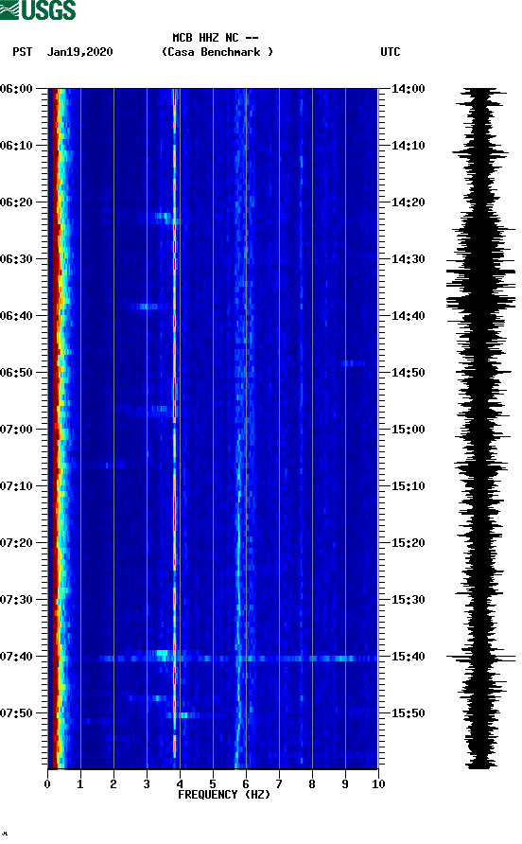Click the PST timezone label

pyautogui.click(x=22, y=52)
